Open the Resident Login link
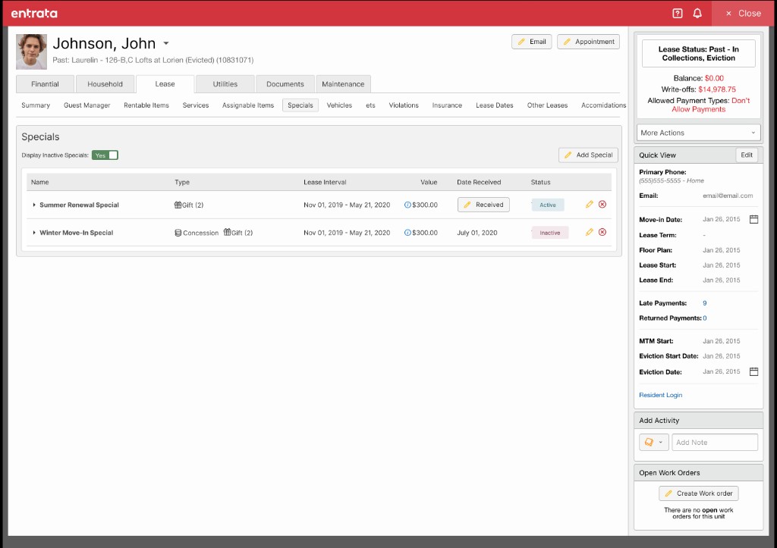The width and height of the screenshot is (777, 548). click(661, 395)
